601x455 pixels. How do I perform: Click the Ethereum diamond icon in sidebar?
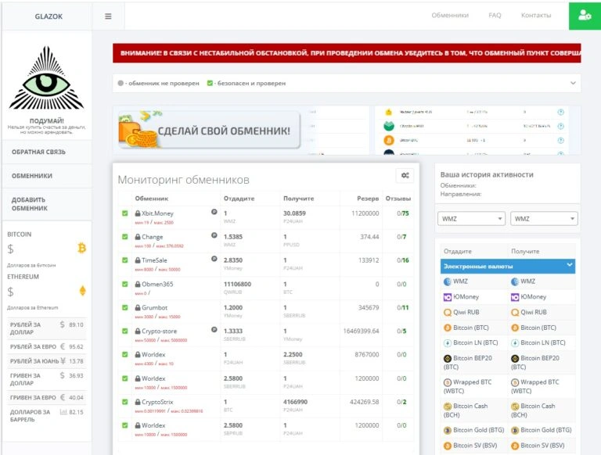pyautogui.click(x=82, y=291)
